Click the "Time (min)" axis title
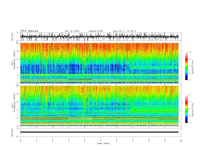Screen dimensions: 204x158 coord(103,143)
